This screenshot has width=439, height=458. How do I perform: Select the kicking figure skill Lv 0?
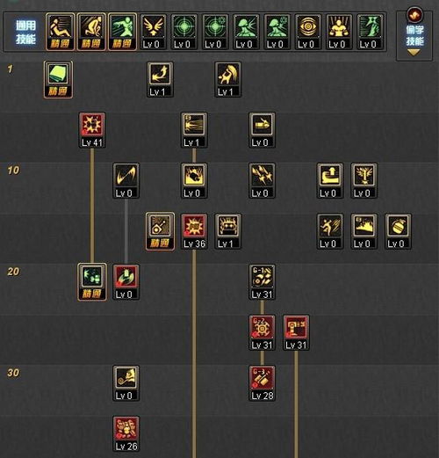point(330,231)
